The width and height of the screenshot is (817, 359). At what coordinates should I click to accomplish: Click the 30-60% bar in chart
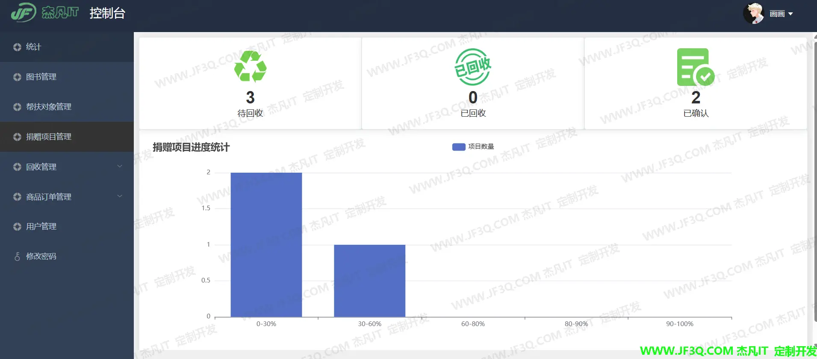[369, 280]
